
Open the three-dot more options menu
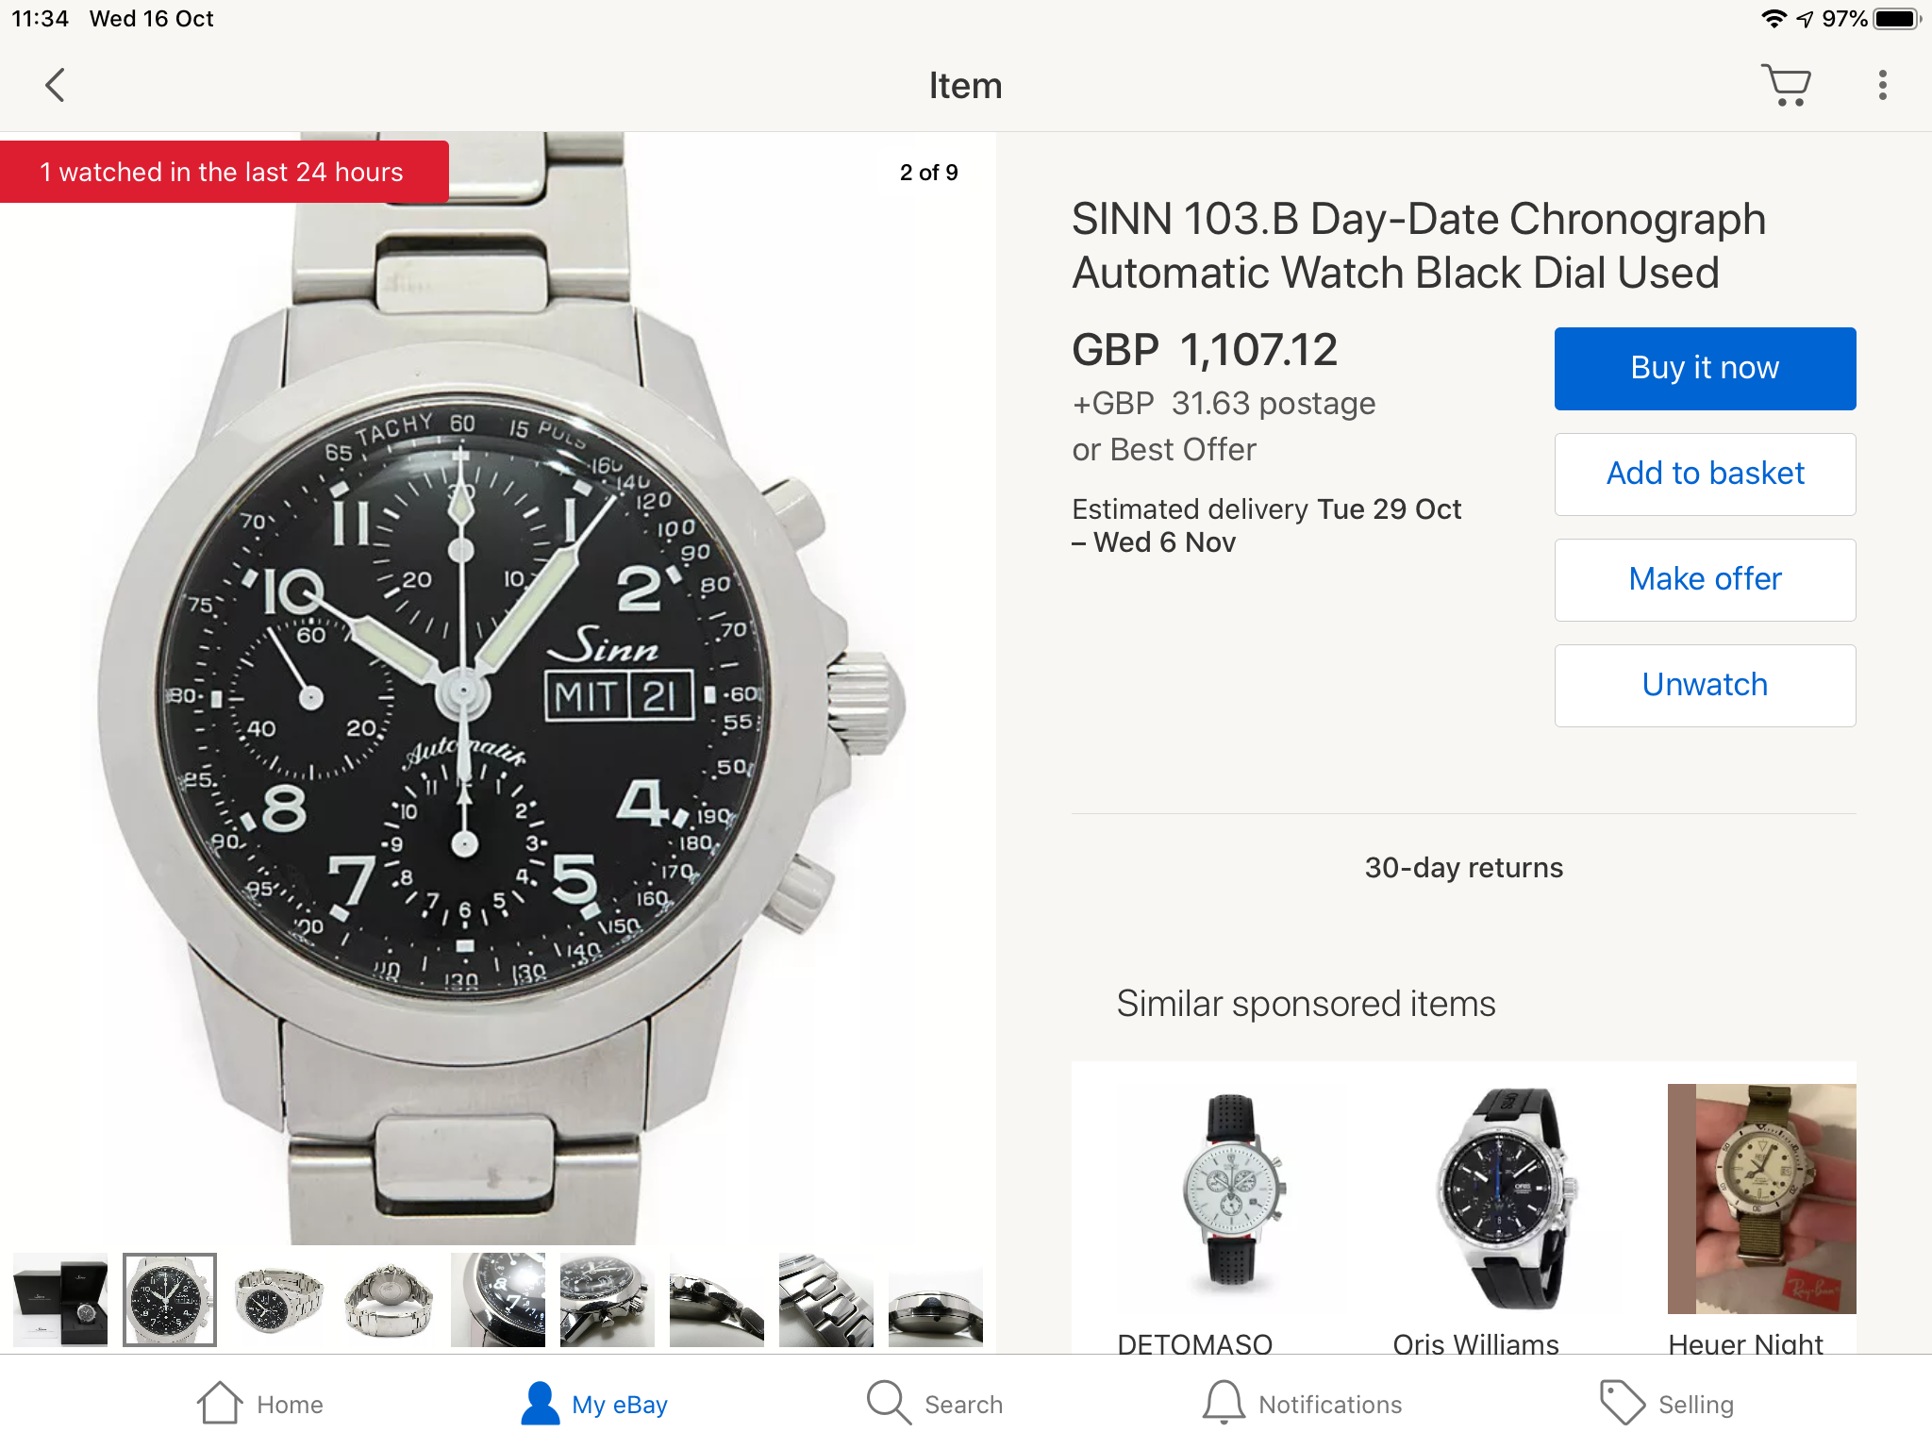click(1882, 85)
